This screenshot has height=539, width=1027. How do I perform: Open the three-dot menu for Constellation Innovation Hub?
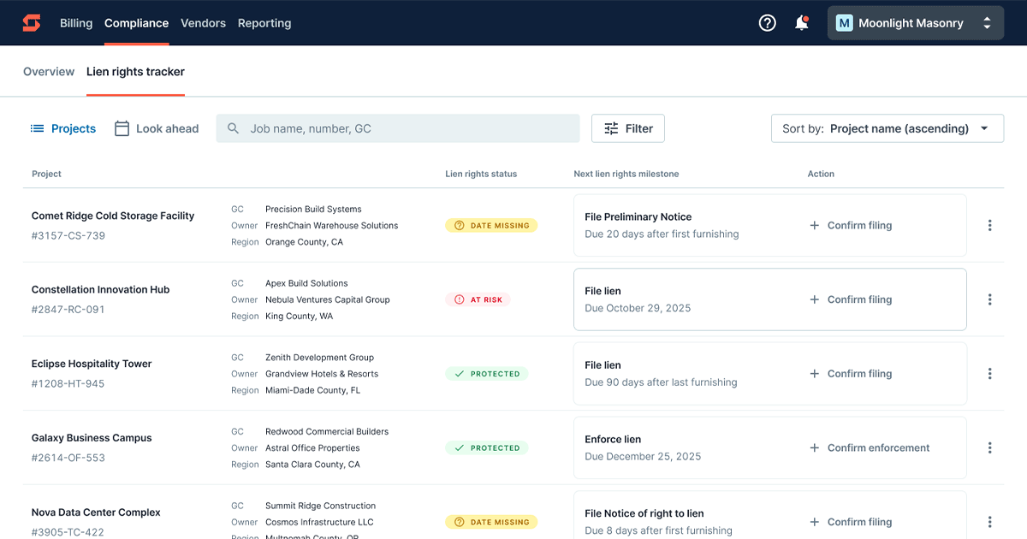click(x=989, y=299)
